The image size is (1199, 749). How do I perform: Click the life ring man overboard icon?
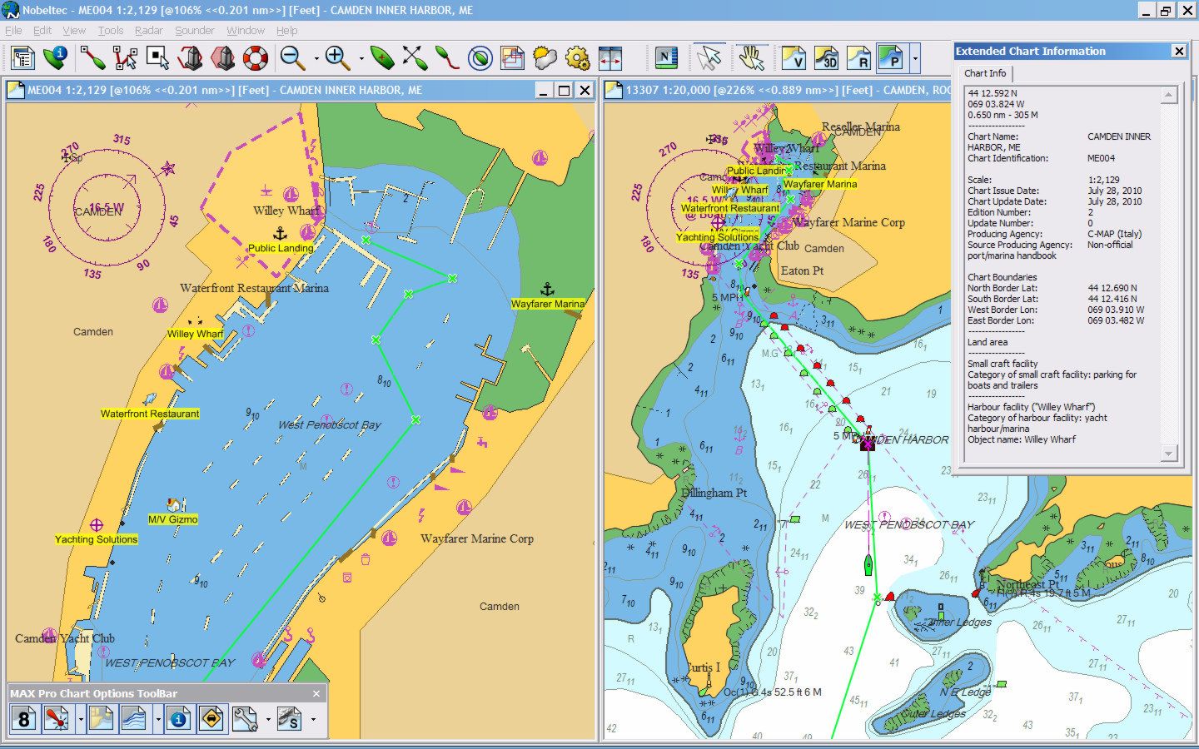[256, 58]
